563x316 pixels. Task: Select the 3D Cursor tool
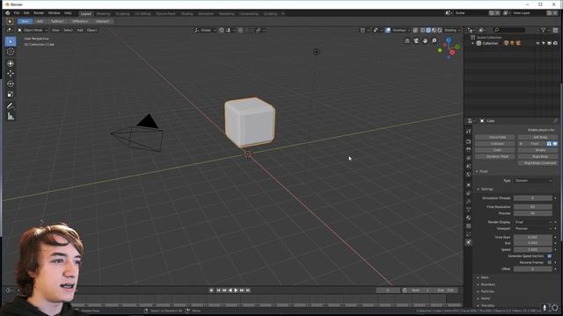pos(11,52)
